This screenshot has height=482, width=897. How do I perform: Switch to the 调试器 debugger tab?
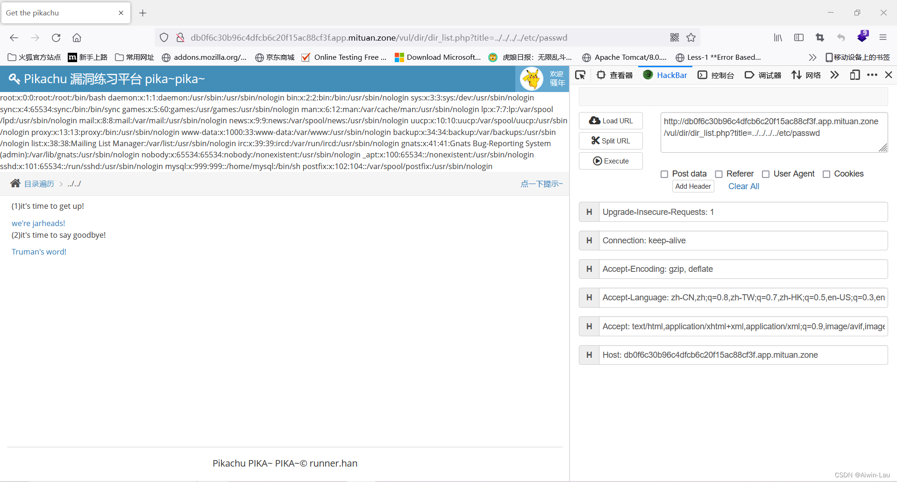point(763,75)
